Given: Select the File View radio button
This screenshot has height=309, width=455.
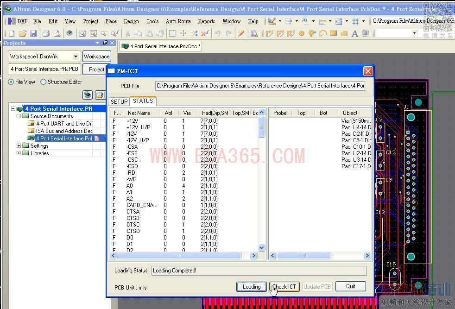Looking at the screenshot, I should click(11, 82).
